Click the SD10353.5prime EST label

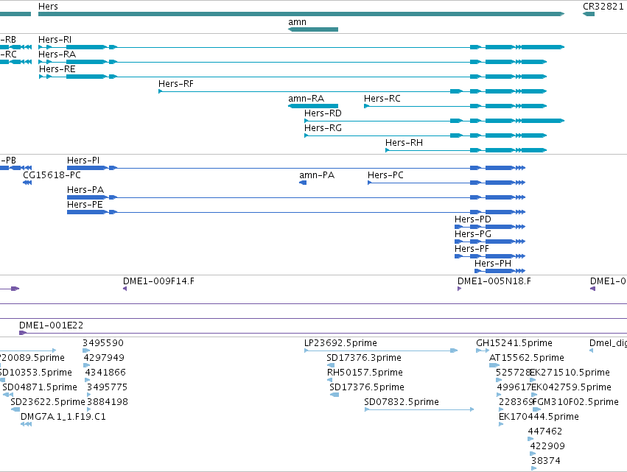click(35, 373)
